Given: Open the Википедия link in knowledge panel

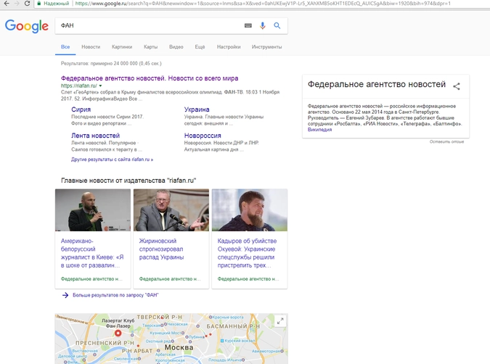Looking at the screenshot, I should pos(319,130).
